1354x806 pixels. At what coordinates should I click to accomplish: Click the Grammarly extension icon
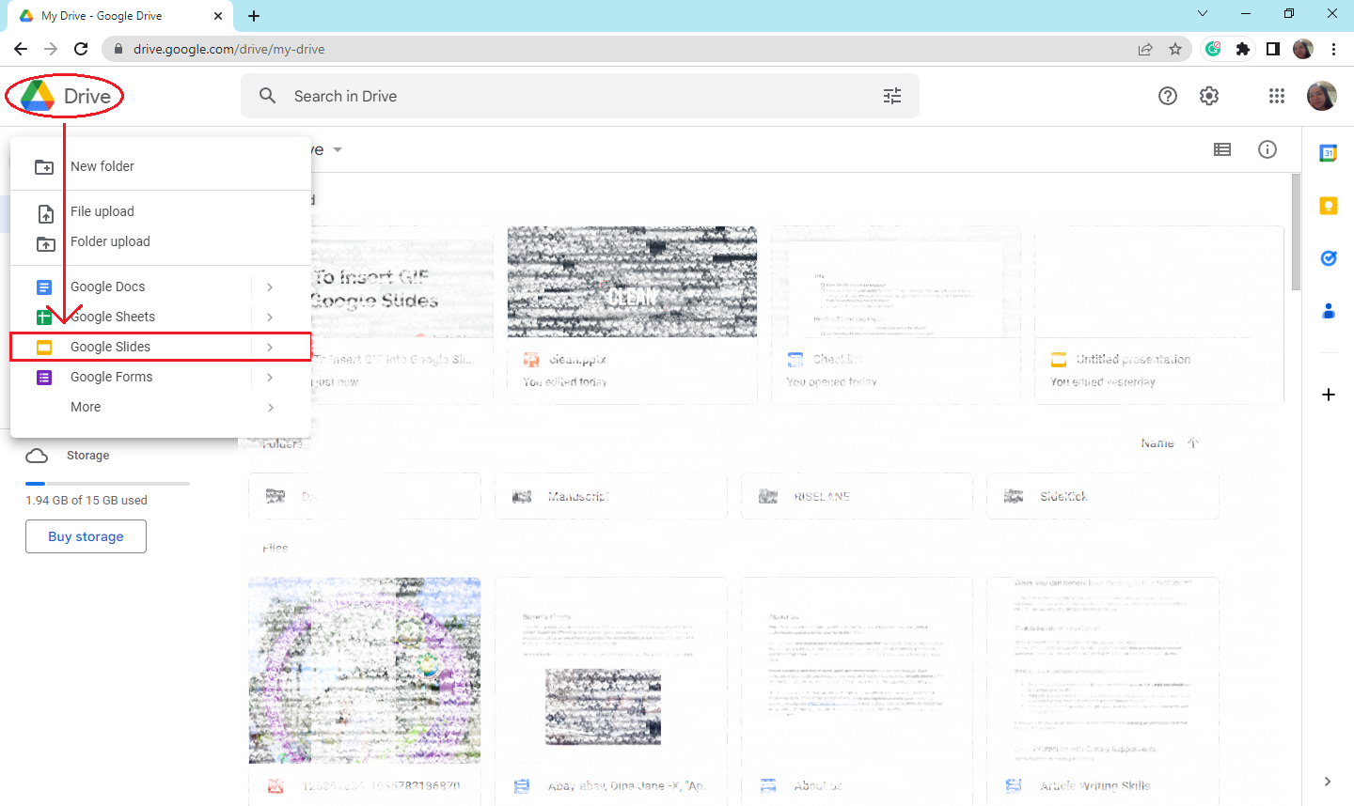(1213, 49)
